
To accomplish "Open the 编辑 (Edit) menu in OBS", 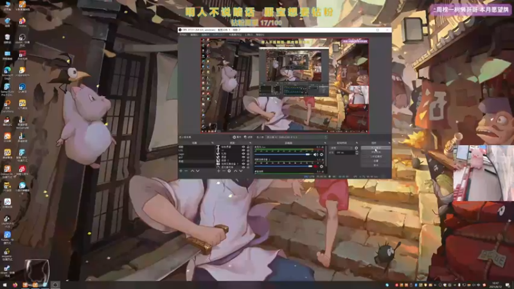I will pos(194,35).
